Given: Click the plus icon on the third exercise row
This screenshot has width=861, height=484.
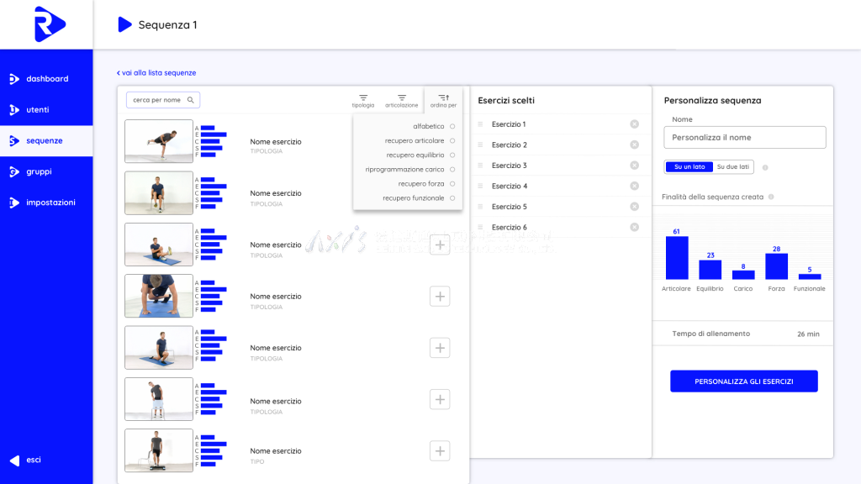Looking at the screenshot, I should click(440, 245).
